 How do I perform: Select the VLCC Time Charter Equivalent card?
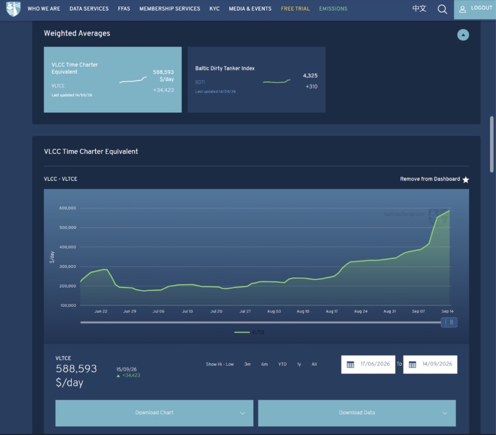(113, 79)
